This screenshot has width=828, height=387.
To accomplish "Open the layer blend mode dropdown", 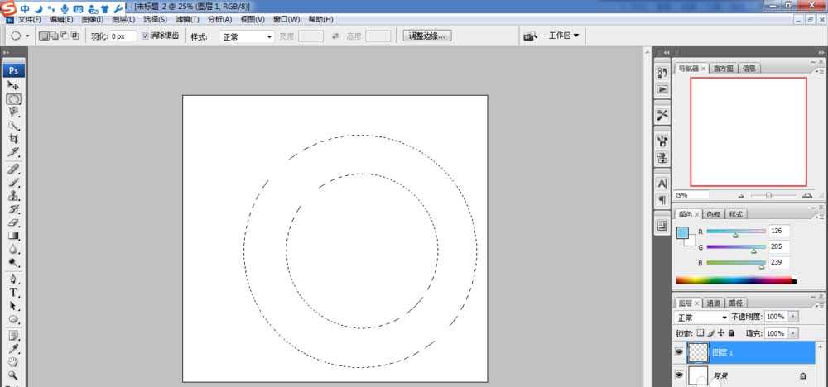I will click(x=702, y=317).
